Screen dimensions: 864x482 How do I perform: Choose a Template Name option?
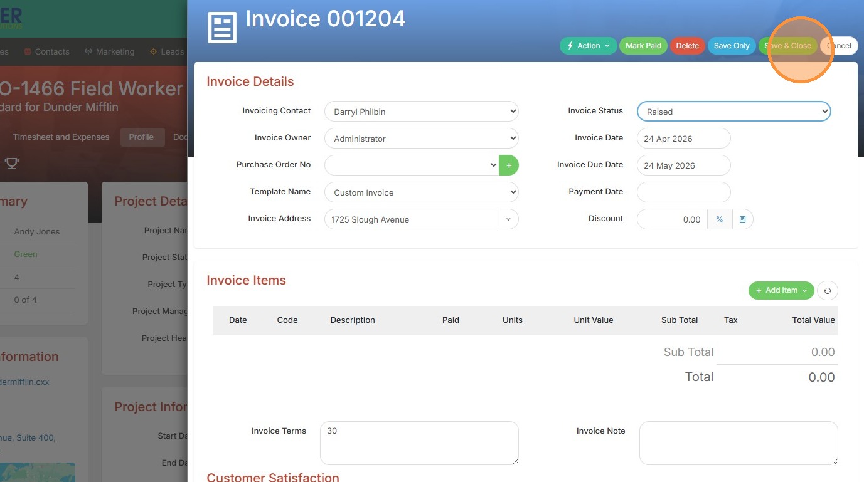tap(422, 192)
